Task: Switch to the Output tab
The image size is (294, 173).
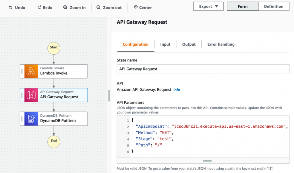Action: click(x=189, y=44)
